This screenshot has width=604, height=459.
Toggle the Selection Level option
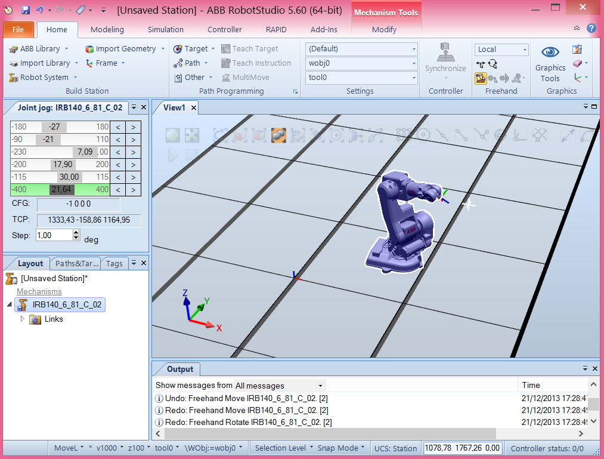pos(281,447)
